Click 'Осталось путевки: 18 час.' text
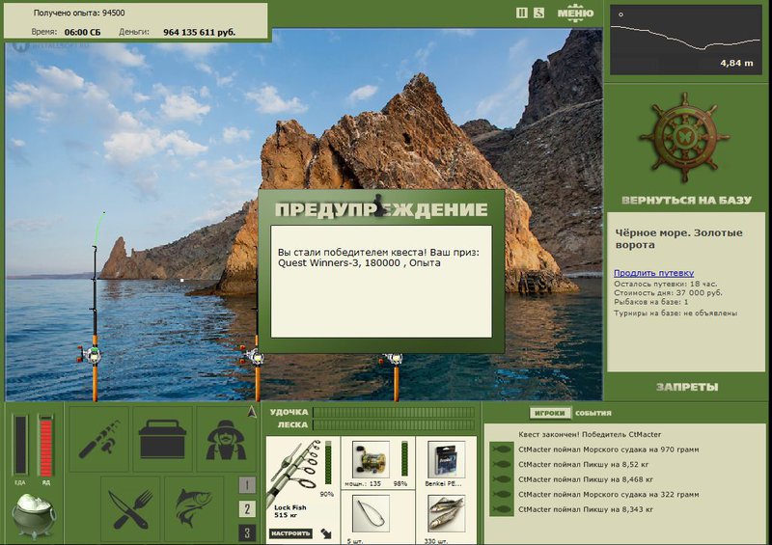Image resolution: width=772 pixels, height=545 pixels. (665, 284)
